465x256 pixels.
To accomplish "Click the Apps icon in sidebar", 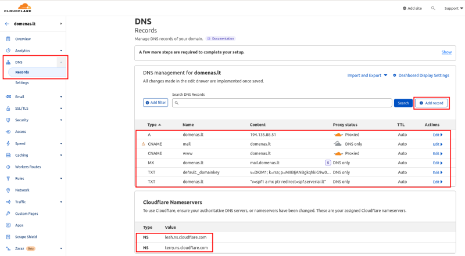I will coord(8,225).
